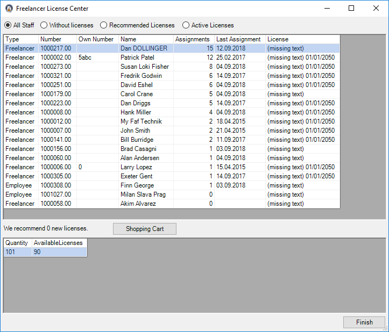Image resolution: width=389 pixels, height=332 pixels.
Task: Select the Susan Loki Fisher row
Action: (144, 67)
